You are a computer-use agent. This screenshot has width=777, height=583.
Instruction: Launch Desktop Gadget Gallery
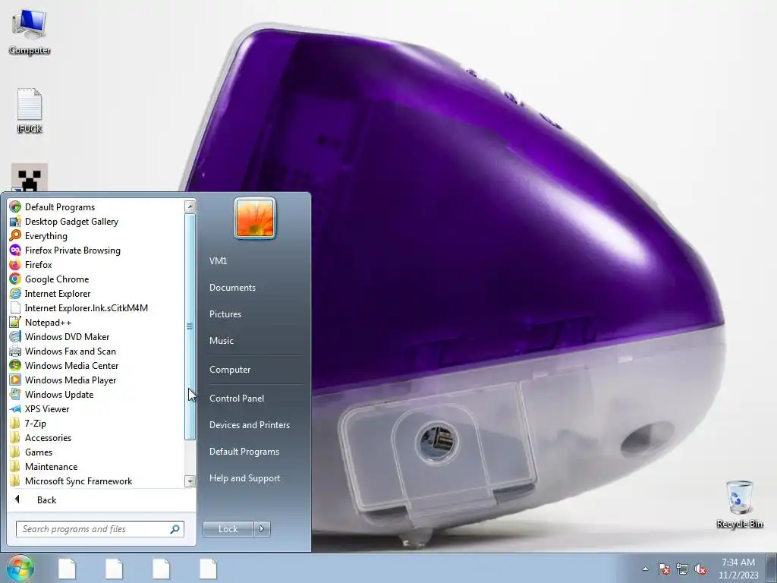click(71, 222)
